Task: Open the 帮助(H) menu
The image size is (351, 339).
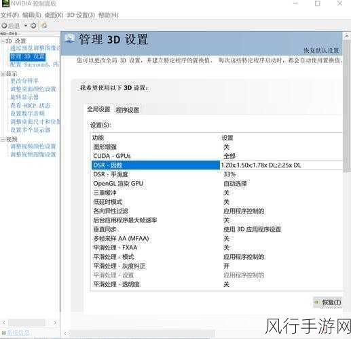Action: [x=108, y=15]
